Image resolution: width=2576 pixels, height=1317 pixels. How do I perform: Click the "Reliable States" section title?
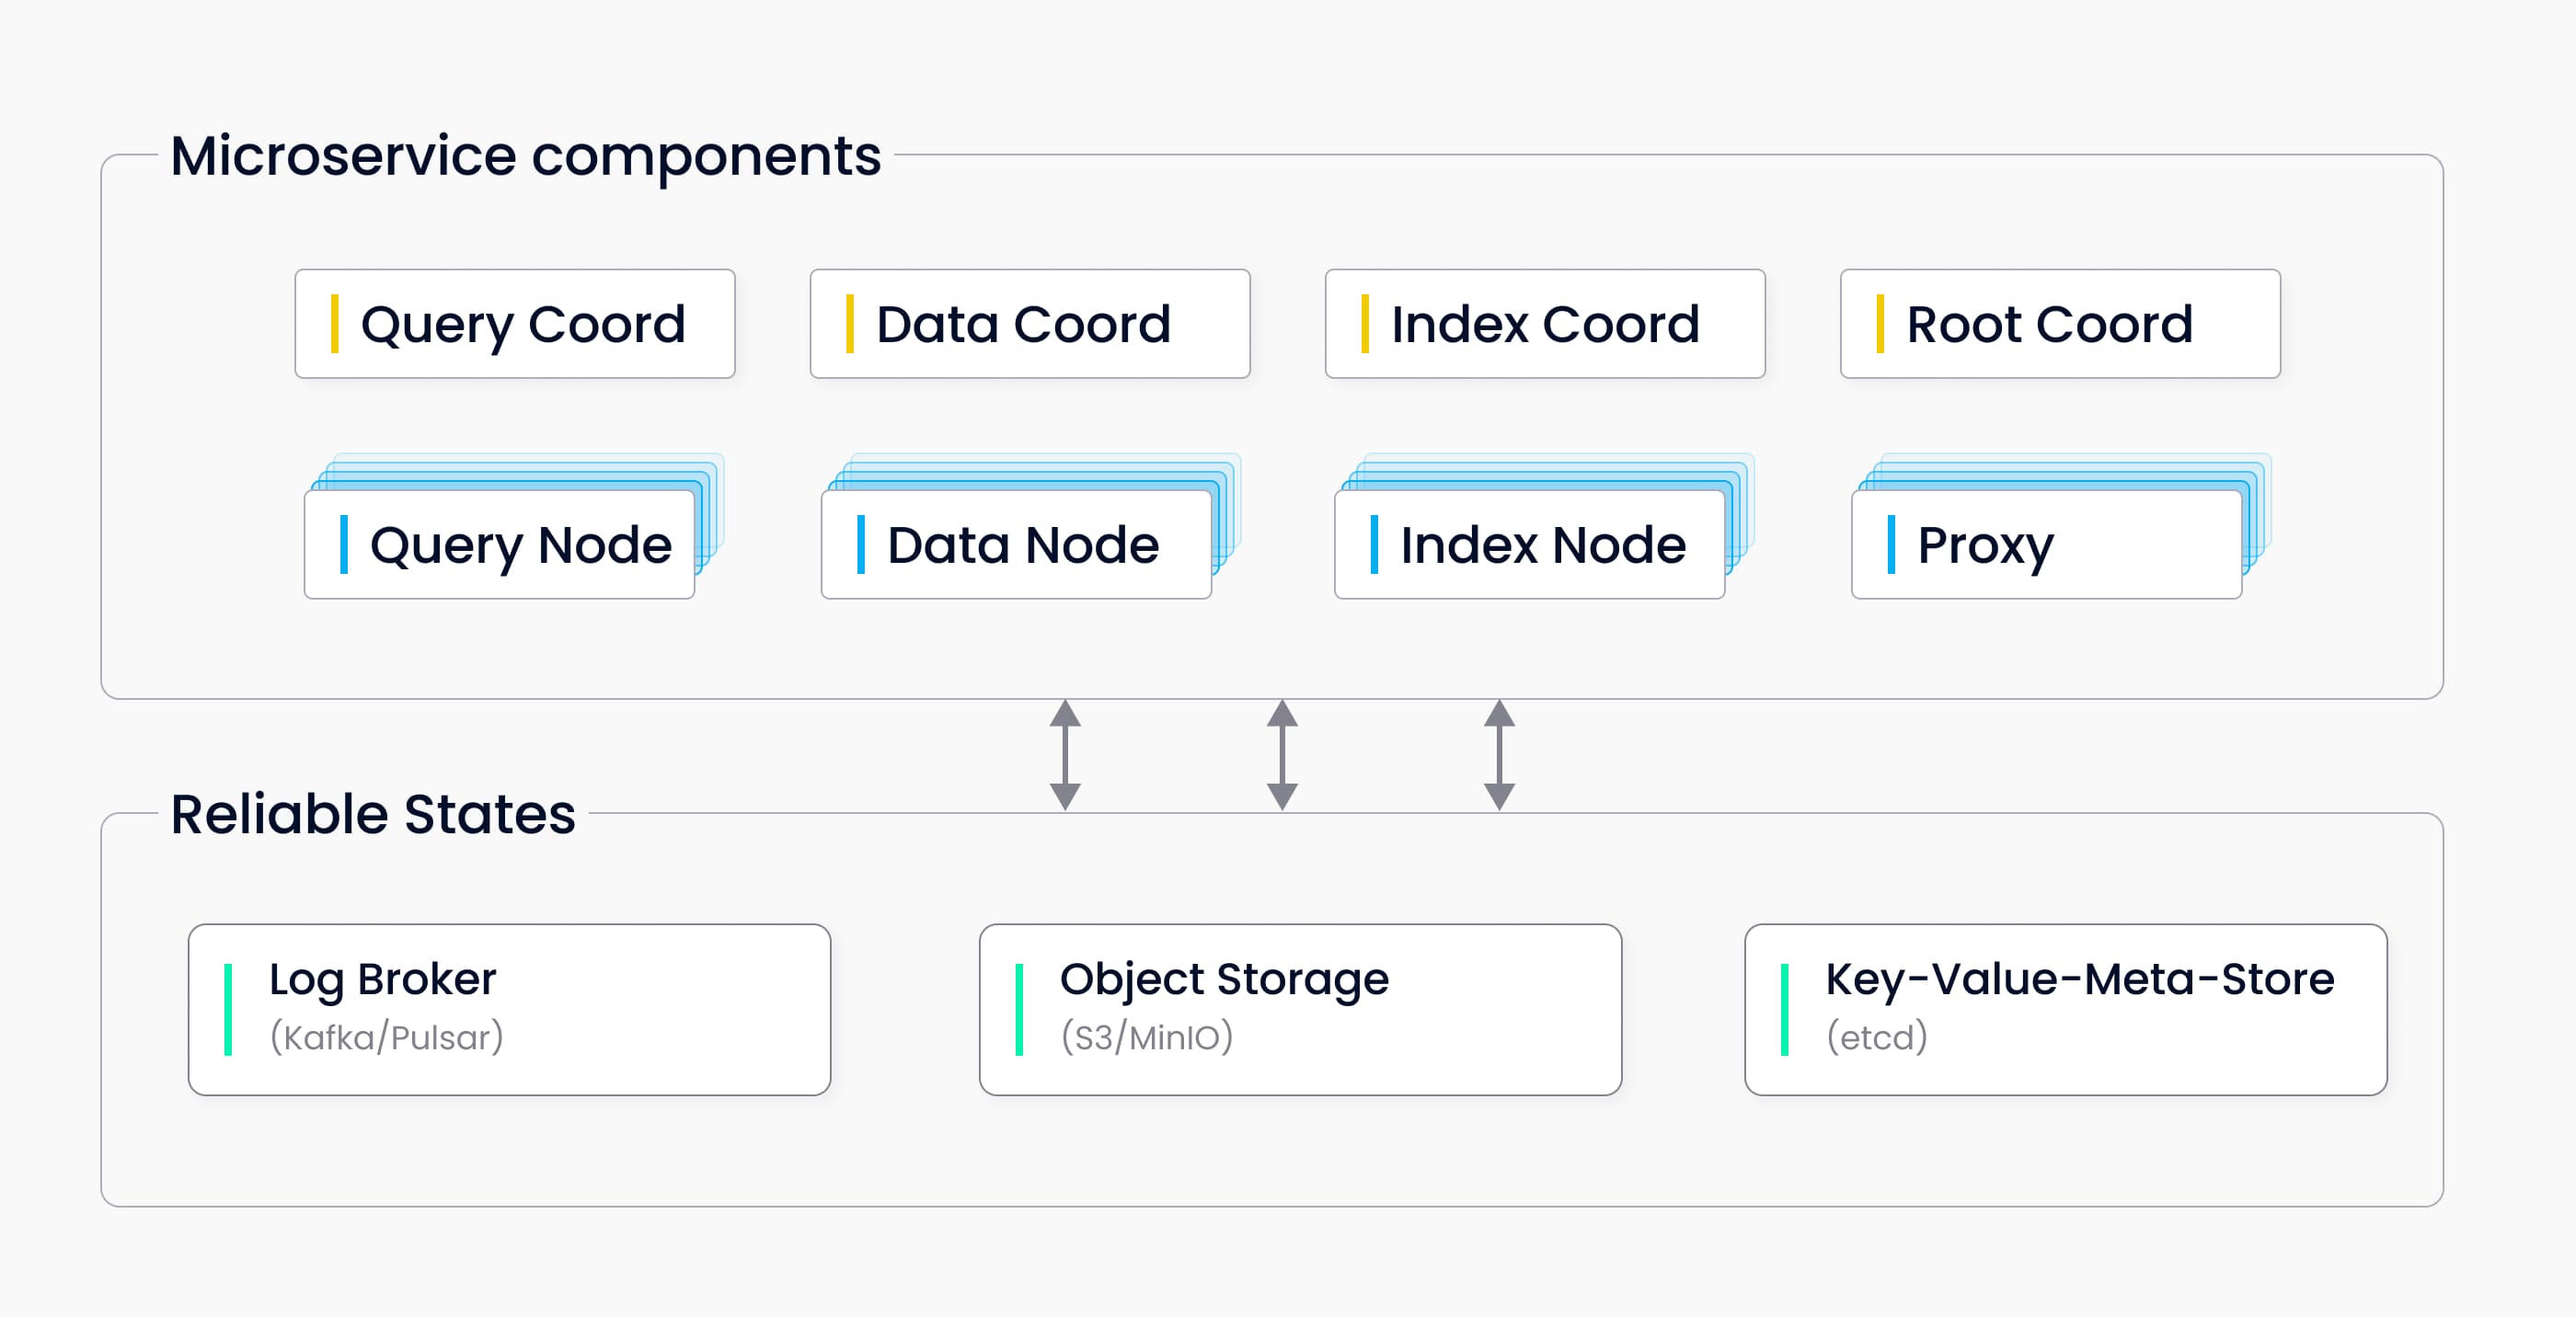pos(373,814)
